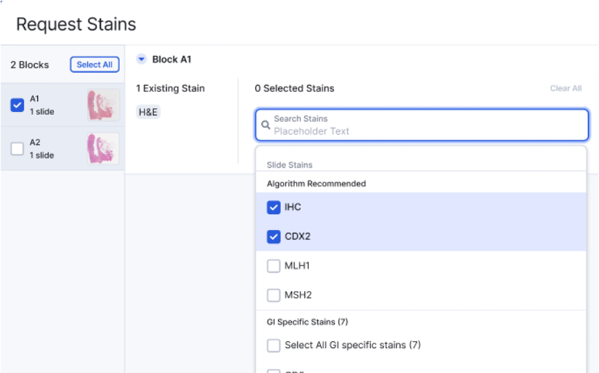Focus the Search Stains input field
Image resolution: width=599 pixels, height=373 pixels.
click(425, 125)
